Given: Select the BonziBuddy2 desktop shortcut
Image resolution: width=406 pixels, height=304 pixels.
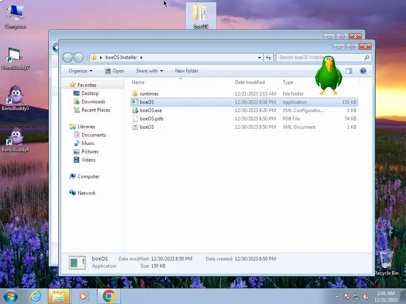Looking at the screenshot, I should [x=15, y=59].
